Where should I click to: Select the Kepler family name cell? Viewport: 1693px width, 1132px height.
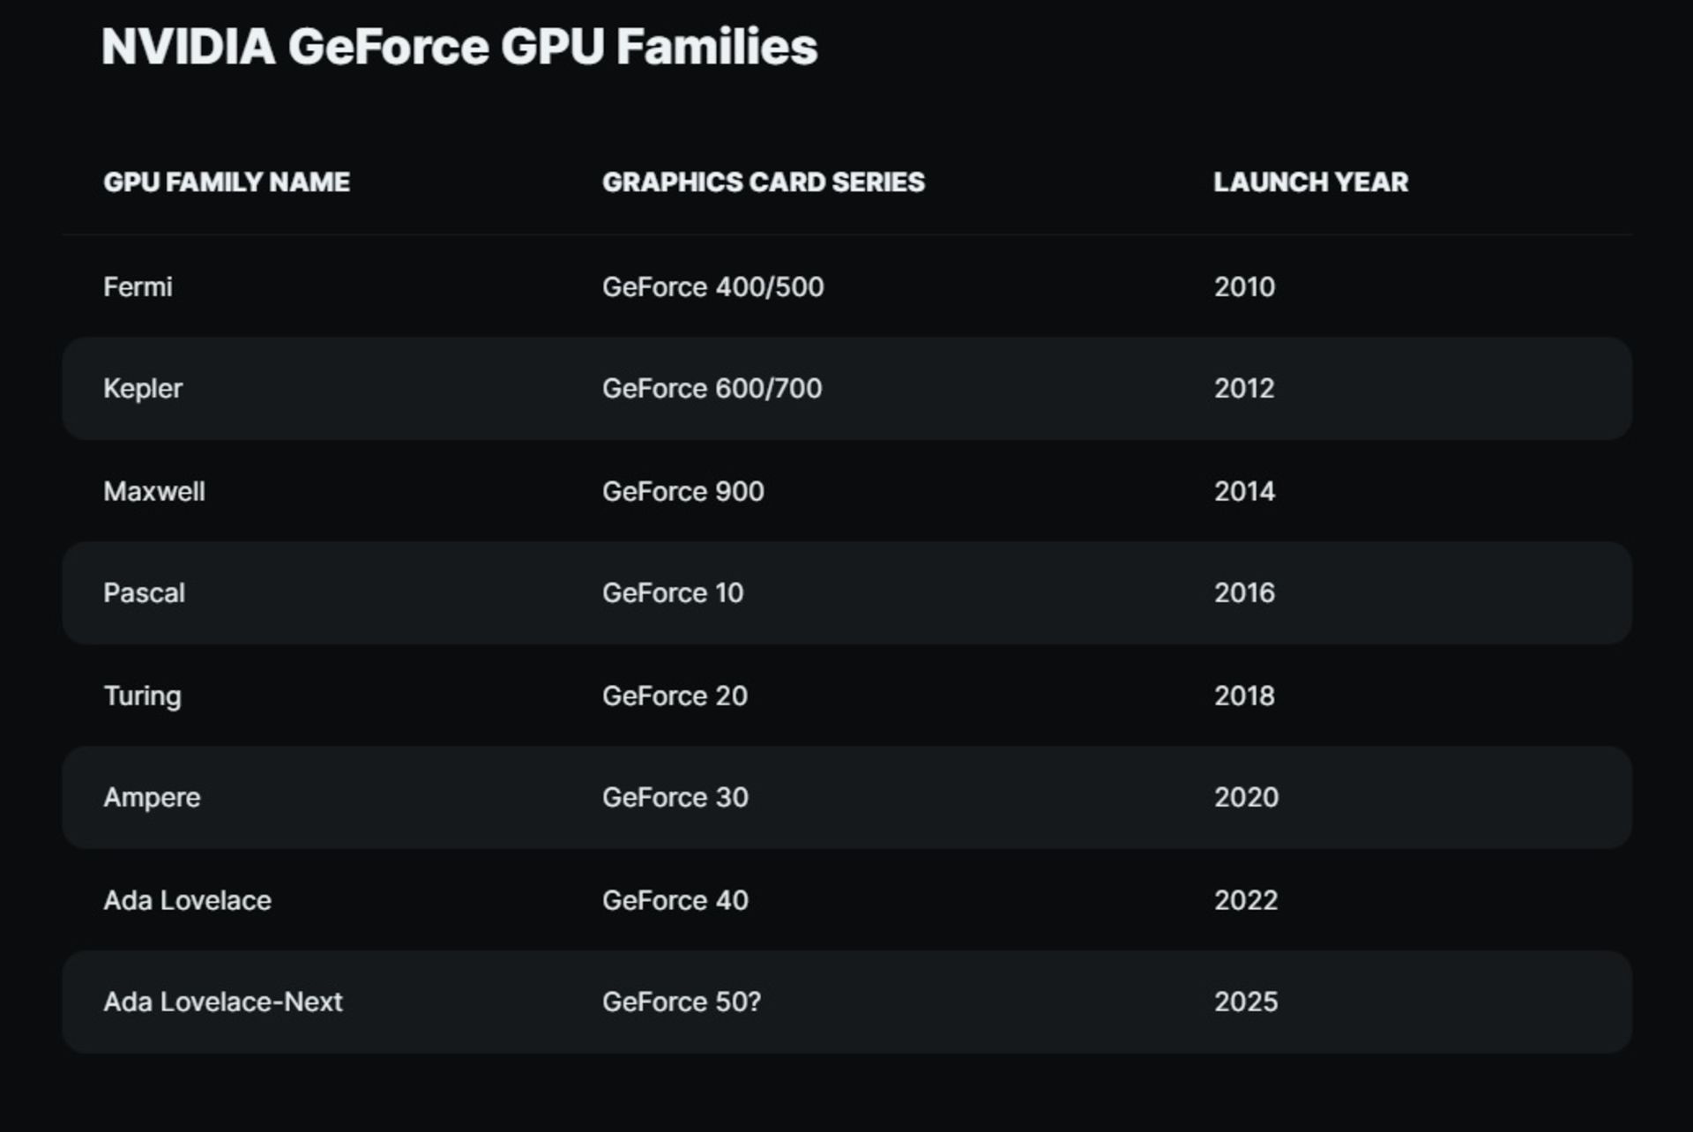tap(143, 389)
